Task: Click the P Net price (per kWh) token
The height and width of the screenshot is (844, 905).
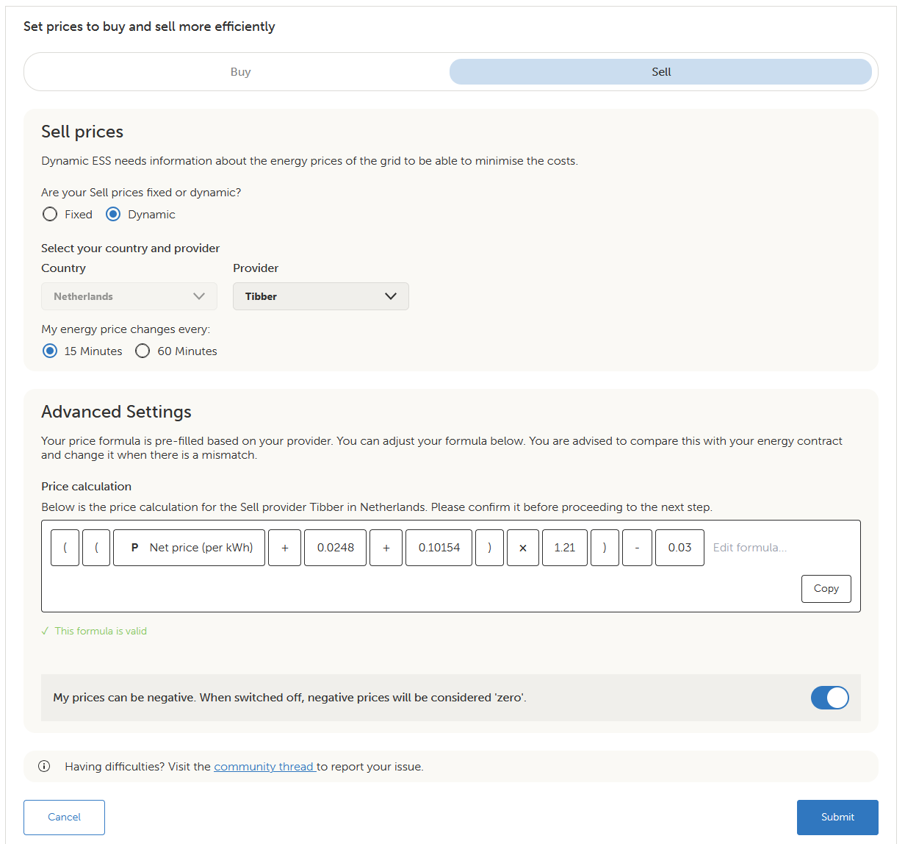Action: tap(190, 548)
